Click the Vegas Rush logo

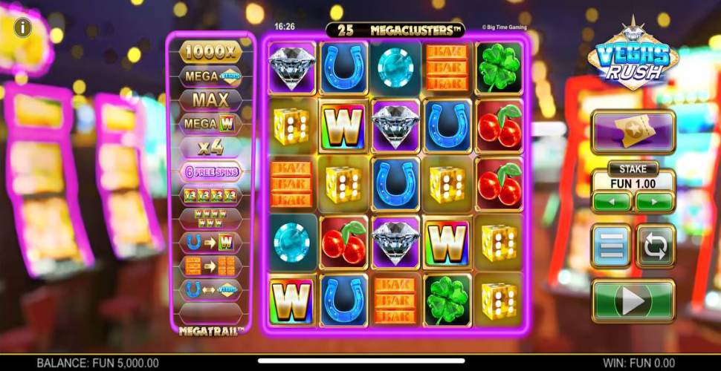(633, 54)
